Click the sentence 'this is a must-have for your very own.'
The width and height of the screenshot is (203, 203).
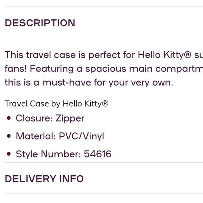pyautogui.click(x=89, y=83)
